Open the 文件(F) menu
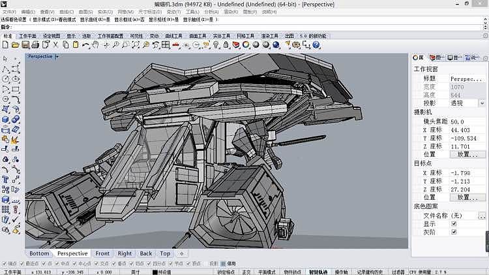This screenshot has width=489, height=275. (9, 12)
